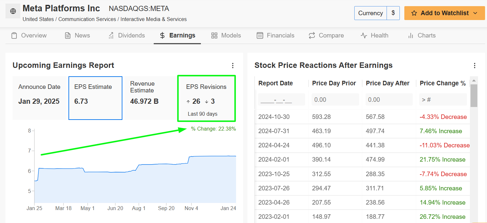The image size is (487, 223).
Task: Click the Currency button
Action: coord(370,13)
